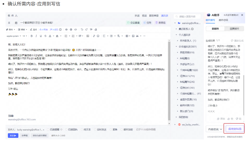Expand the 我的群组 node

(176, 117)
